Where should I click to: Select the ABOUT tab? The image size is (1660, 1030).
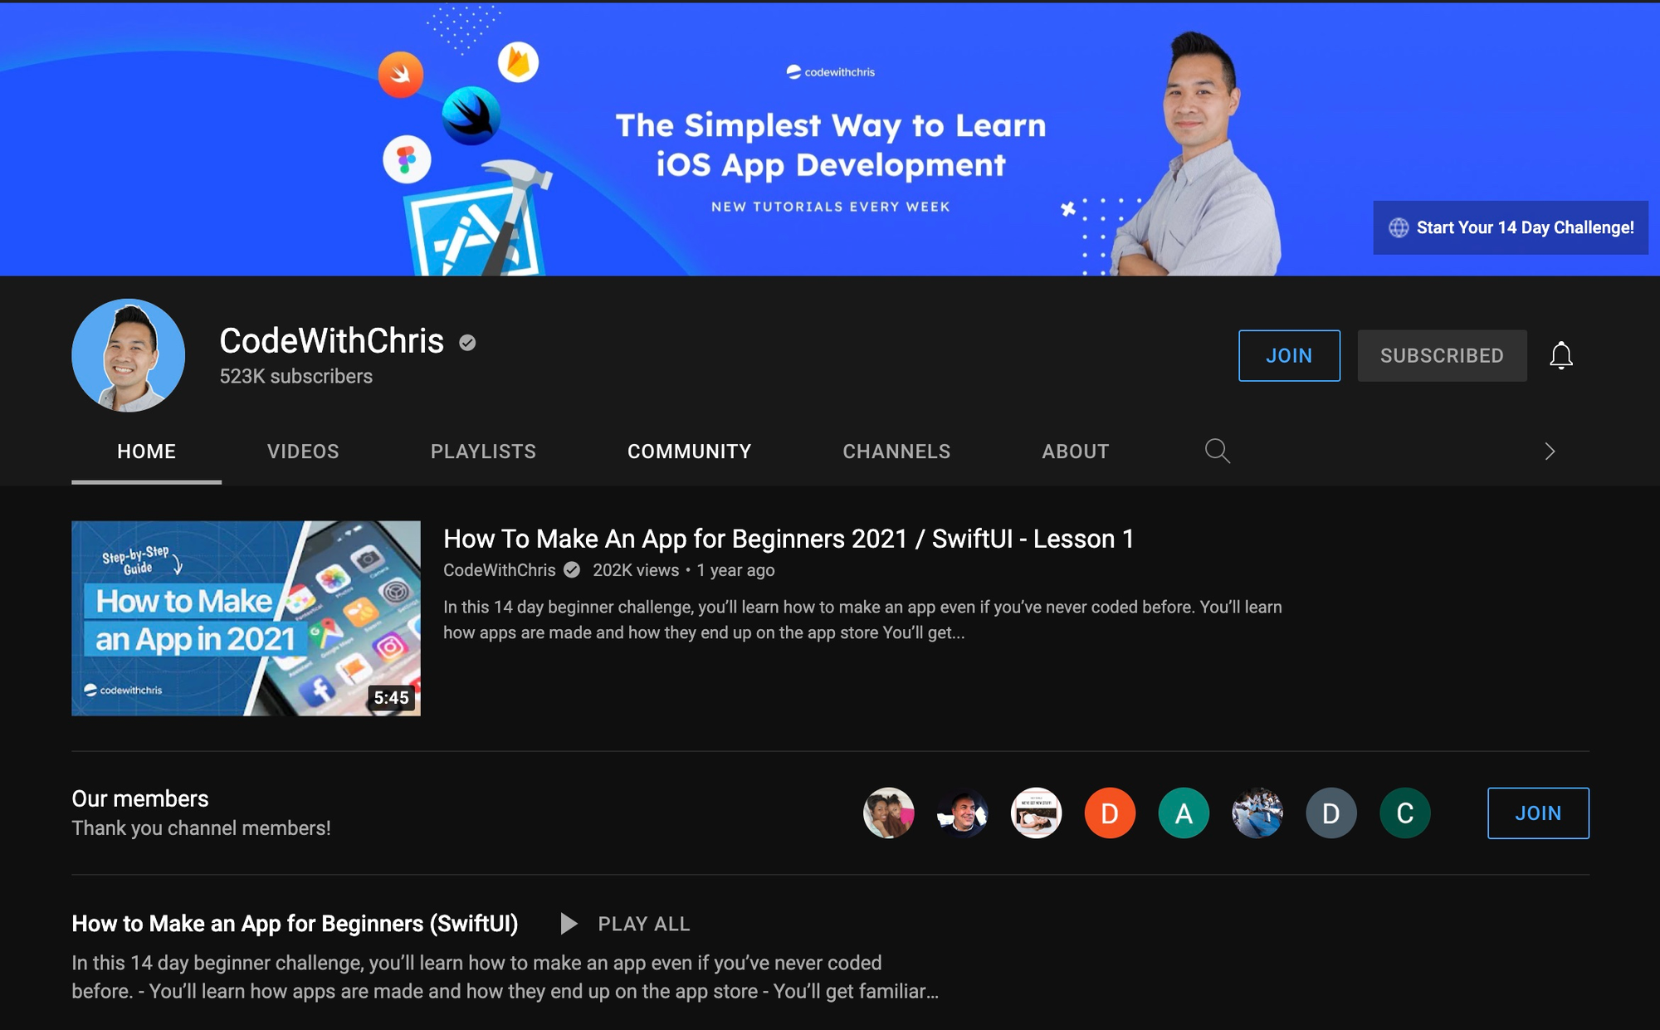[1075, 450]
